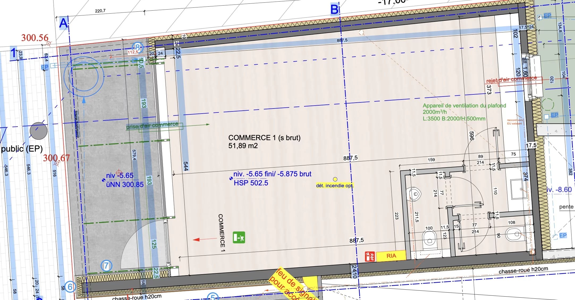This screenshot has width=575, height=300.
Task: Click the circled number 7 marker
Action: pyautogui.click(x=106, y=265)
